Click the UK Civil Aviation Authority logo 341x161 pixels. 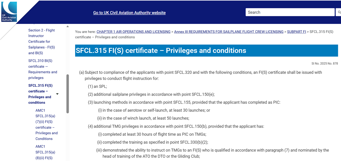pyautogui.click(x=9, y=11)
